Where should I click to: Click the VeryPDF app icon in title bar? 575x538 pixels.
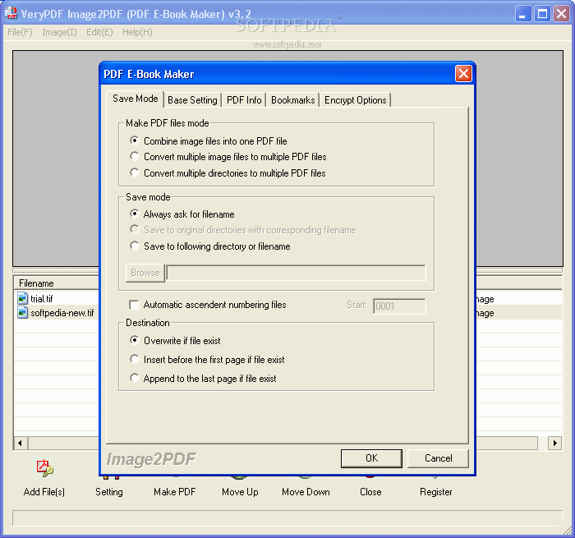tap(11, 13)
